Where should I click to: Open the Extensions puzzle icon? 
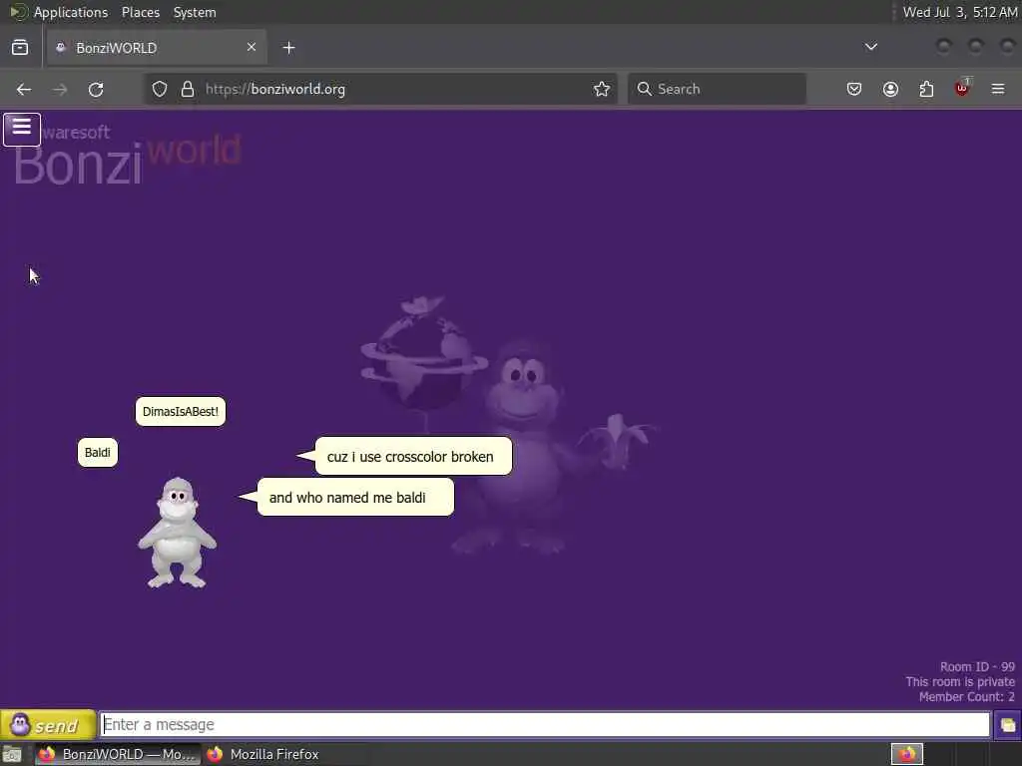pos(926,89)
